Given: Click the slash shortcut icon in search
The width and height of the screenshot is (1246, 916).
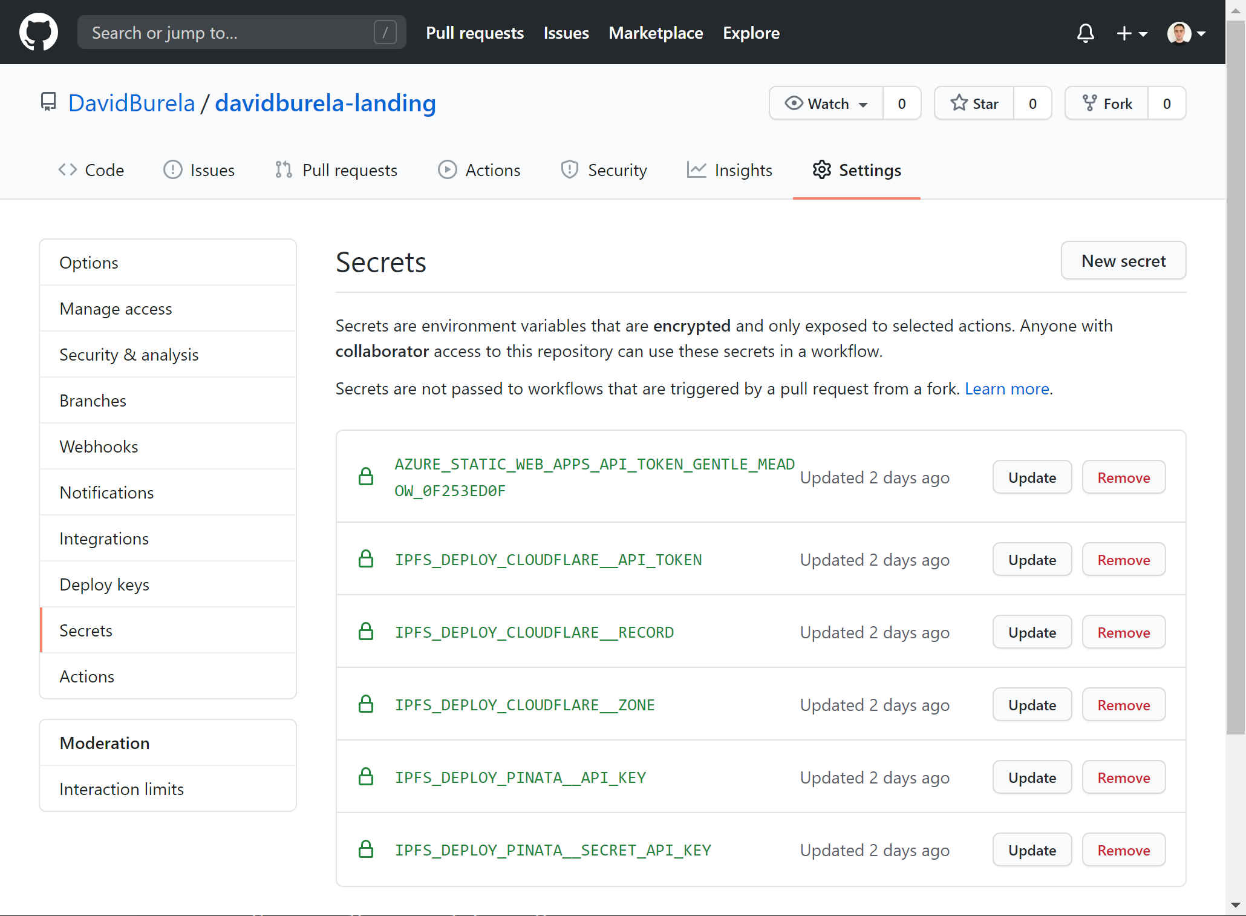Looking at the screenshot, I should (385, 33).
